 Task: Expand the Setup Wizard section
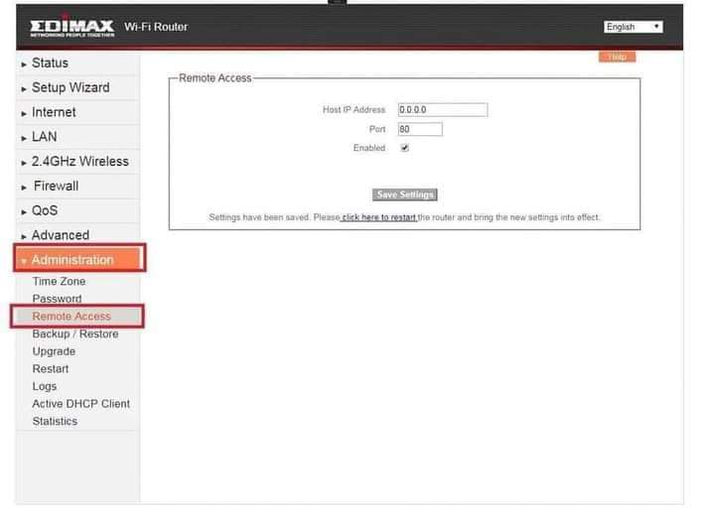pos(70,87)
